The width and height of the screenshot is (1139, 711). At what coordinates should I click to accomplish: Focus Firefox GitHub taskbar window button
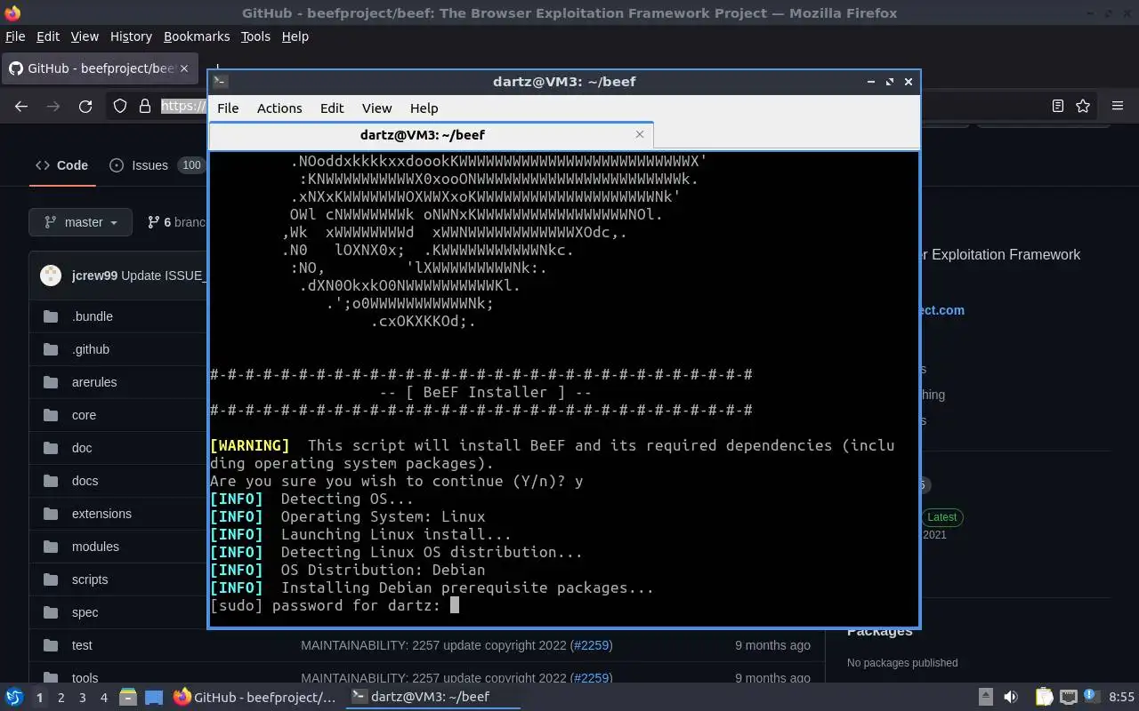254,697
